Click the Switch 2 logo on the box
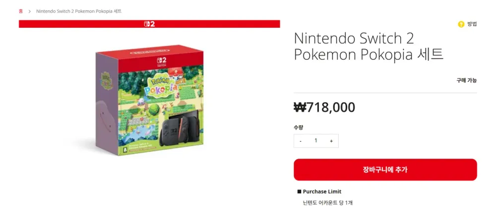The height and width of the screenshot is (217, 496). click(161, 62)
